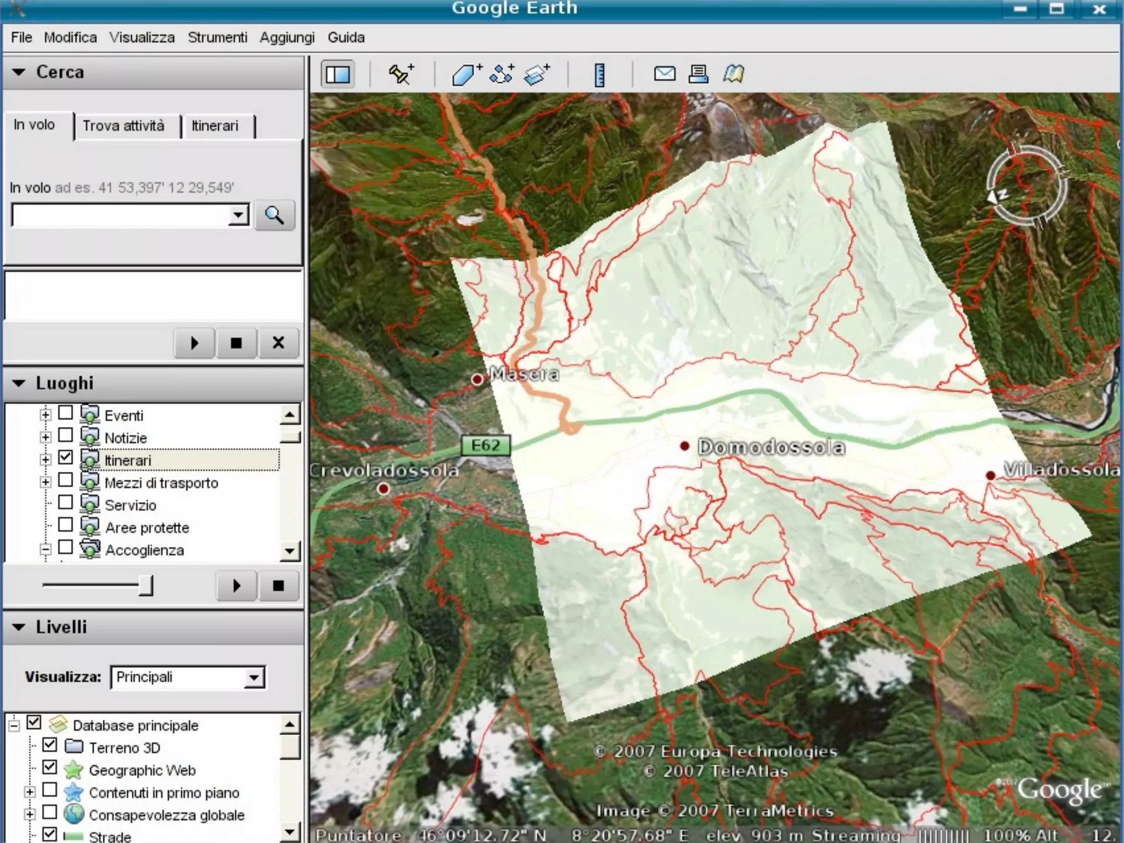The image size is (1124, 843).
Task: Click the print icon in toolbar
Action: pos(698,74)
